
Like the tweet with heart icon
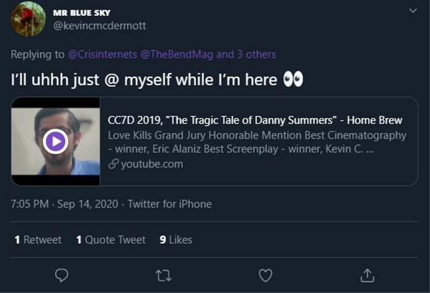[265, 275]
